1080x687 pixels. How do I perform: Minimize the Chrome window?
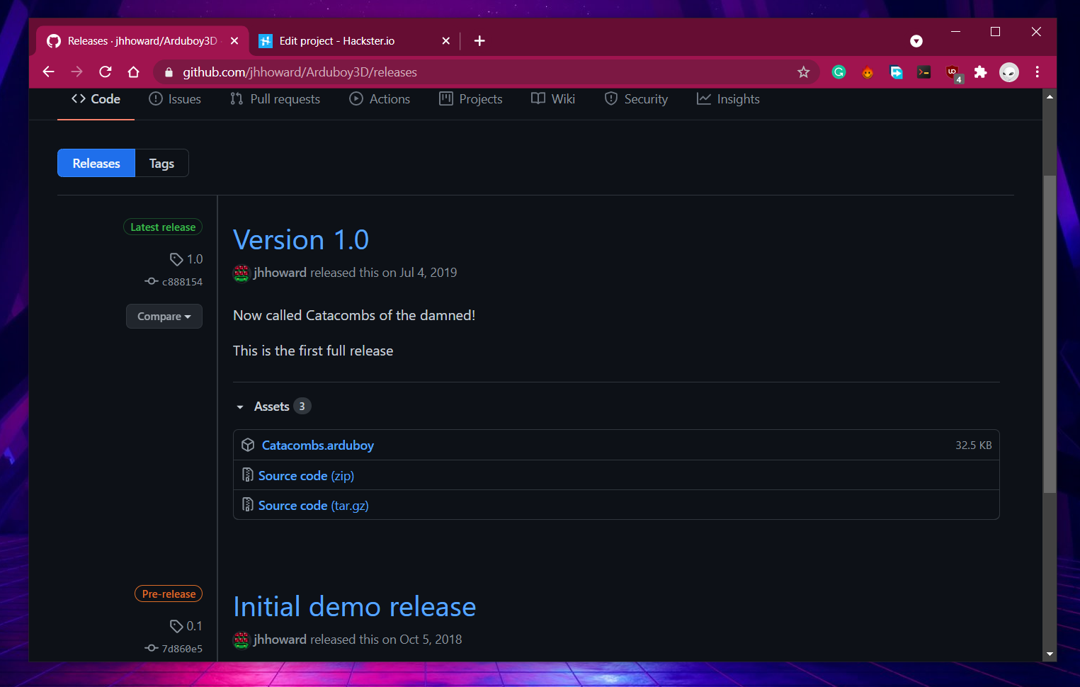click(955, 31)
